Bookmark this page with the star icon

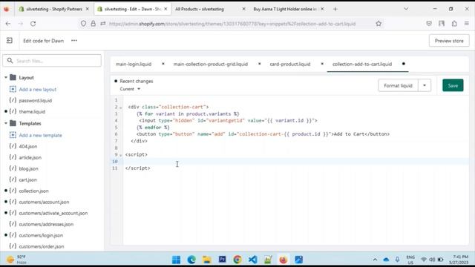[x=379, y=24]
